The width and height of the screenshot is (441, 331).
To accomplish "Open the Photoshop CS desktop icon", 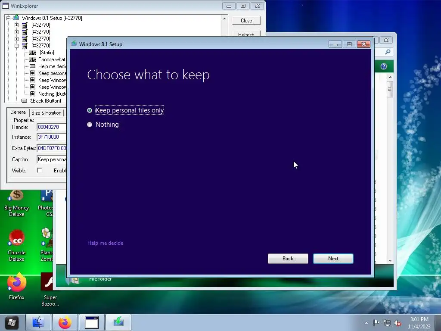I will 46,203.
